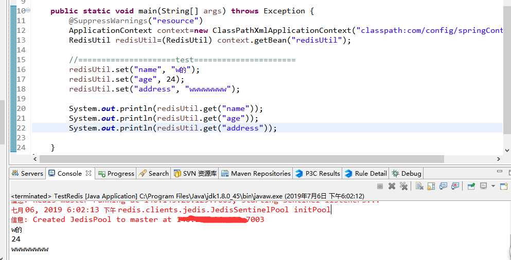Image resolution: width=511 pixels, height=260 pixels.
Task: Click the 'throws' keyword on line 10
Action: click(x=245, y=11)
